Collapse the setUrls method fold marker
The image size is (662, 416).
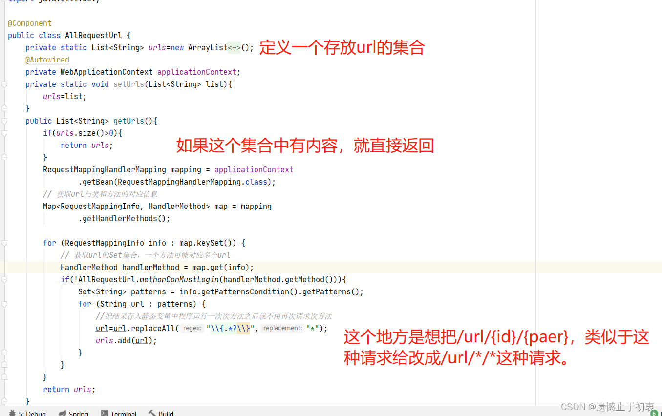pos(4,84)
